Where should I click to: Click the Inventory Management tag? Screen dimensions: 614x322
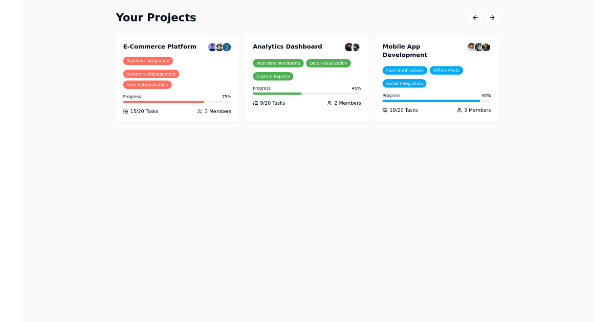pos(151,74)
